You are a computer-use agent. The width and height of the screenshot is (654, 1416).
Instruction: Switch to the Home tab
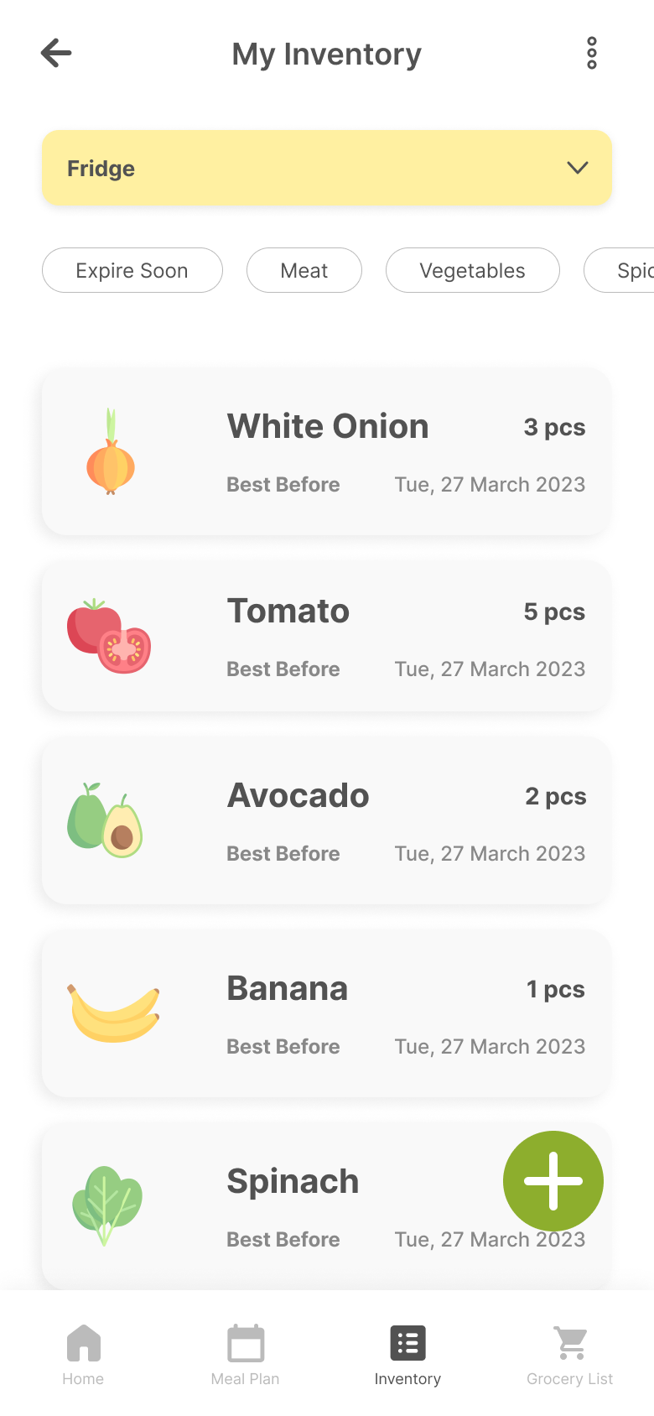click(83, 1353)
